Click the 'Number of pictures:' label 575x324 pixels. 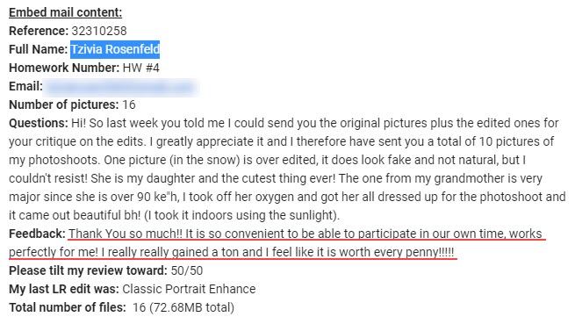point(64,105)
